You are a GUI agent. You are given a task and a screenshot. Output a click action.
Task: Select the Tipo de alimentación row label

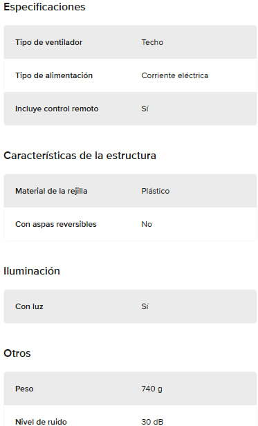(x=54, y=75)
